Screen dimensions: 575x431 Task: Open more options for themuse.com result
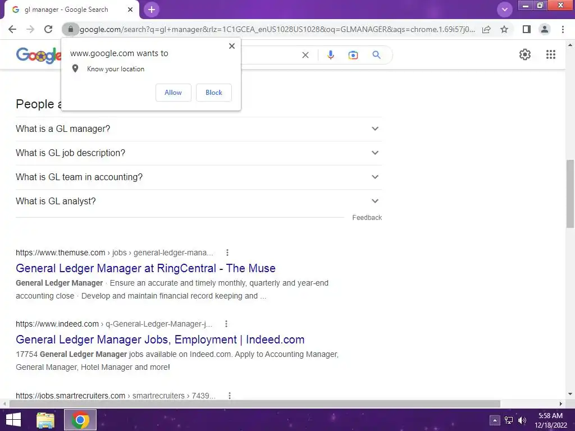point(227,253)
